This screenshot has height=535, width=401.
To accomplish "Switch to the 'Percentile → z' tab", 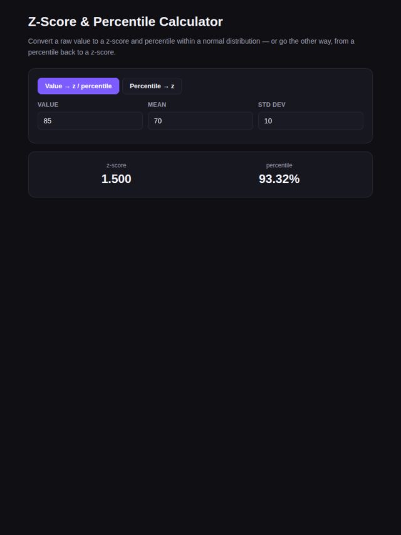I will 152,86.
